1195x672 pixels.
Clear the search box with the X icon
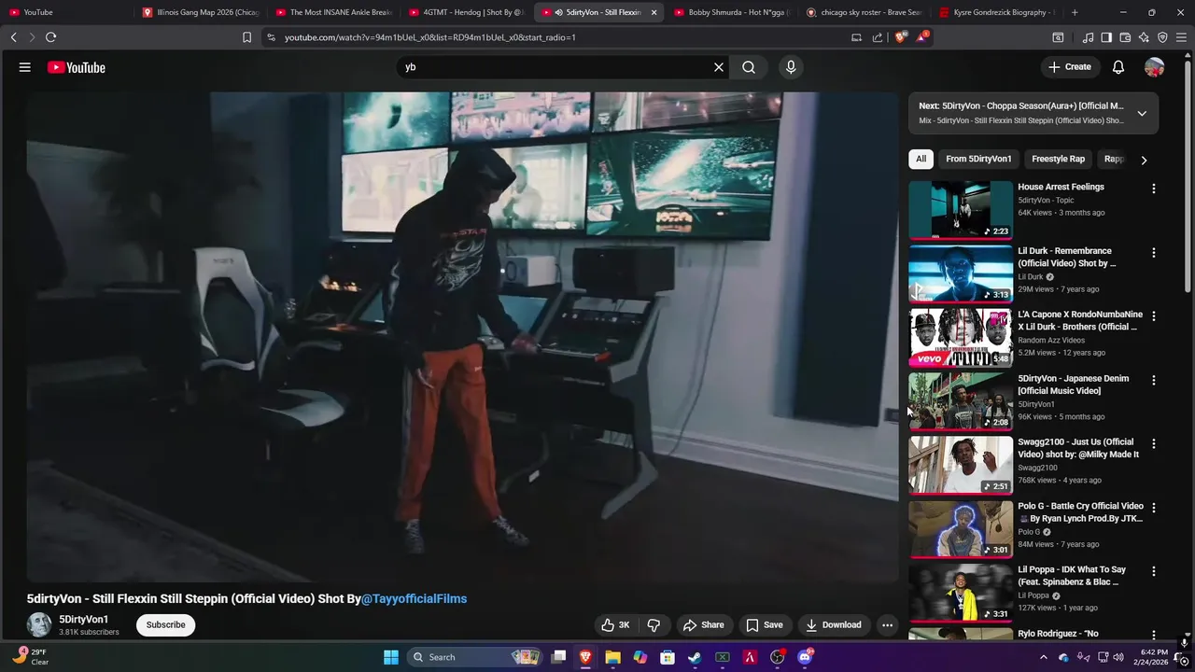719,67
